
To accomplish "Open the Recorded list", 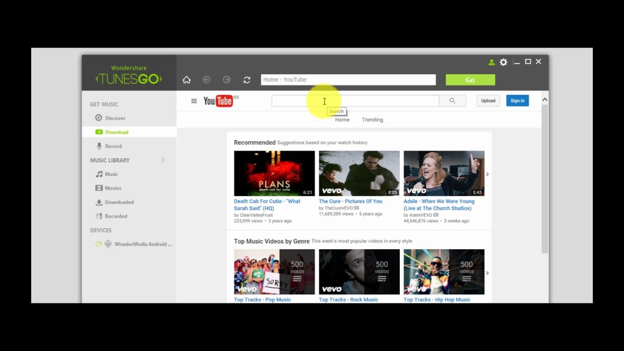I will pos(116,216).
